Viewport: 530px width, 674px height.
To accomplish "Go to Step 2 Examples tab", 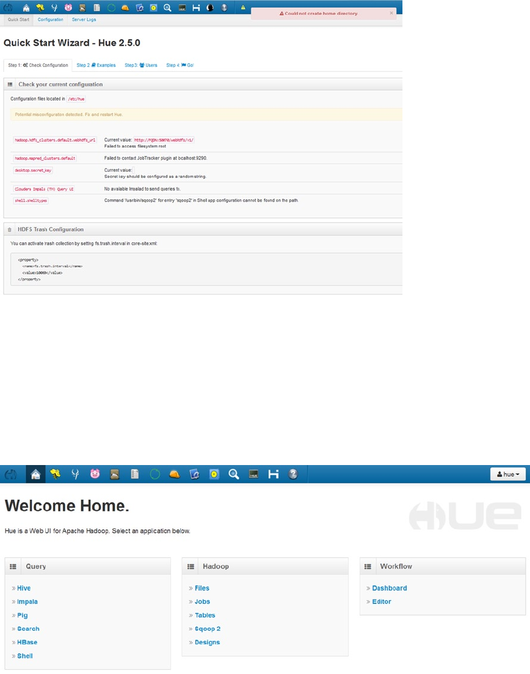I will [x=96, y=65].
